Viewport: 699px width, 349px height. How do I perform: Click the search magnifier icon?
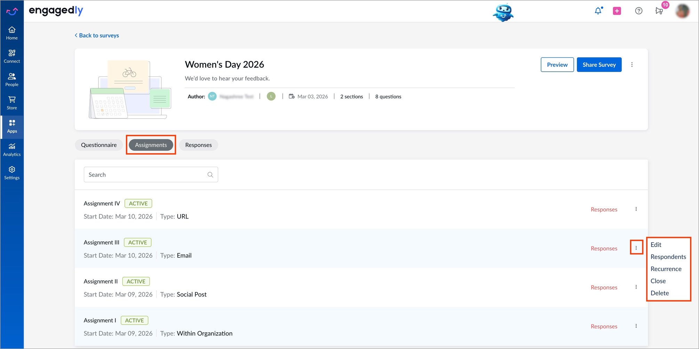click(x=210, y=175)
